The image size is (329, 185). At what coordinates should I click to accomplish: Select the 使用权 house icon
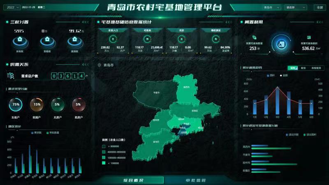[x=74, y=40]
